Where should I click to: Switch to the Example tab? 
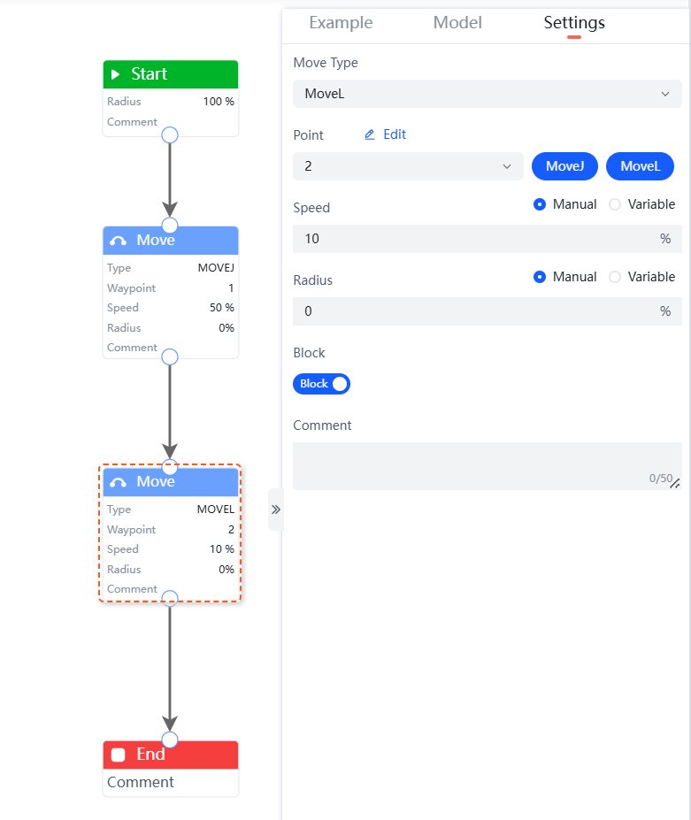pos(341,23)
